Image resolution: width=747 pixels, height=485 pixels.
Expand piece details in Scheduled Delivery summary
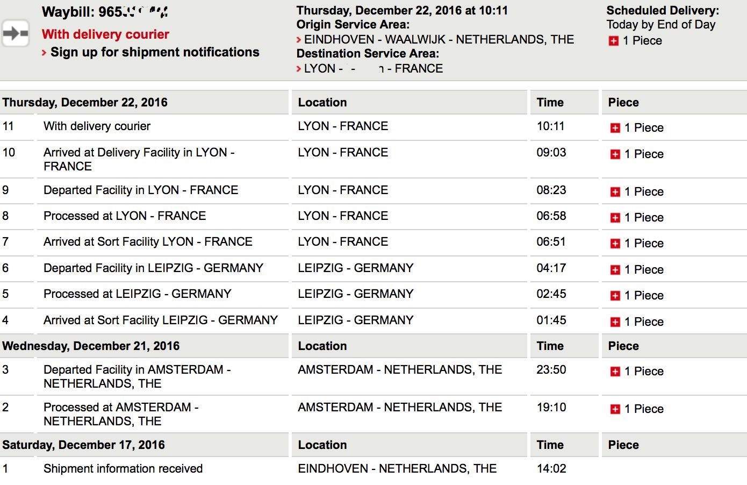(614, 41)
